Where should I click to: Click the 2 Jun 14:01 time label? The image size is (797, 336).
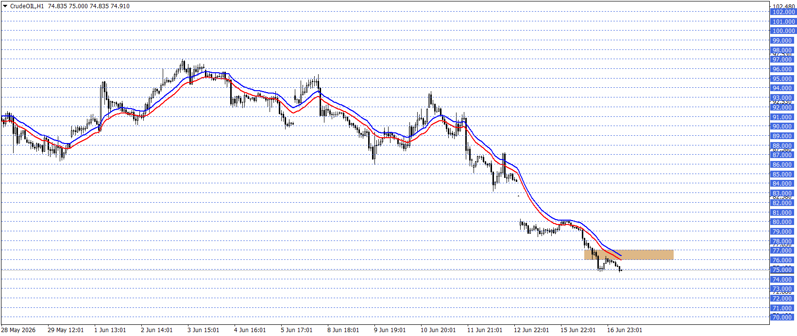[156, 330]
